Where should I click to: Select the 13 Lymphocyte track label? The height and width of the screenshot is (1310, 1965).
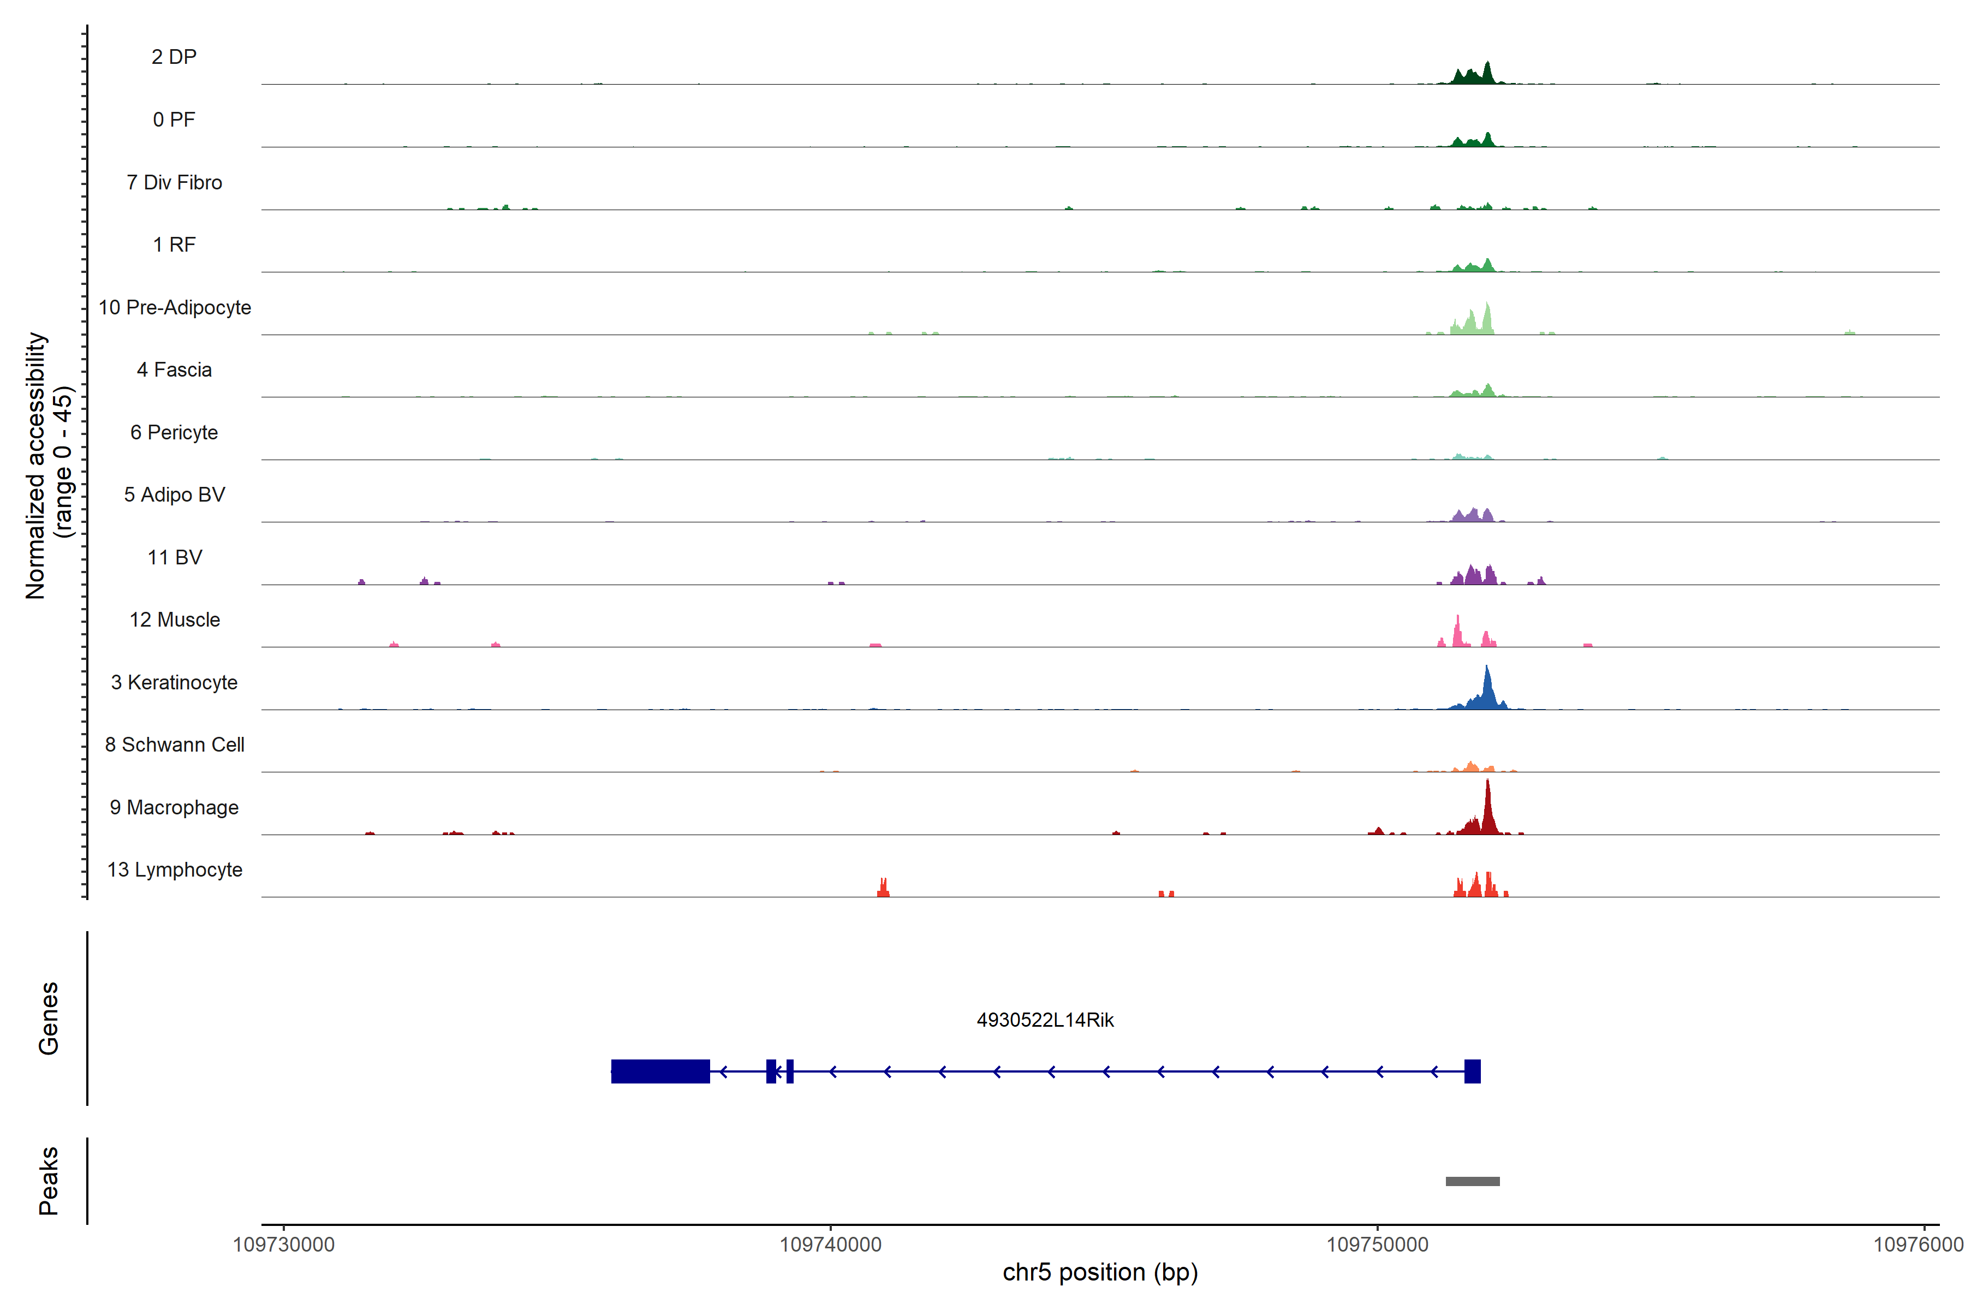[174, 870]
